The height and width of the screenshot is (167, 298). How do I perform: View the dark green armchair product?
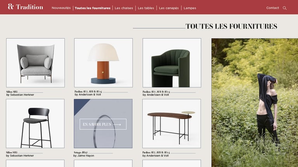point(172,63)
